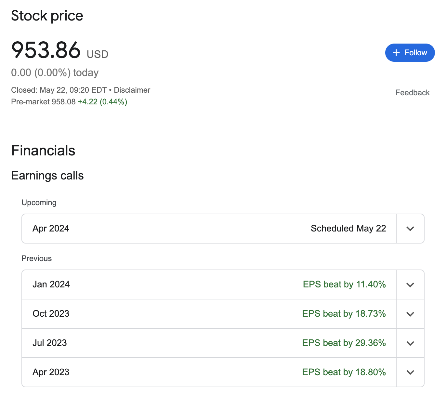Click the Oct 2023 row label

coord(51,314)
